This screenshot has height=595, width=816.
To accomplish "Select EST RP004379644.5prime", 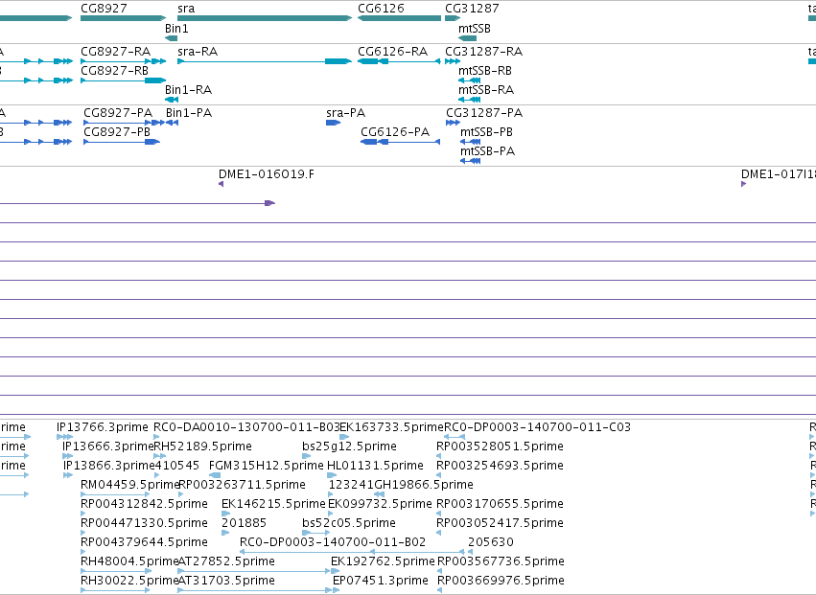I will click(x=83, y=552).
